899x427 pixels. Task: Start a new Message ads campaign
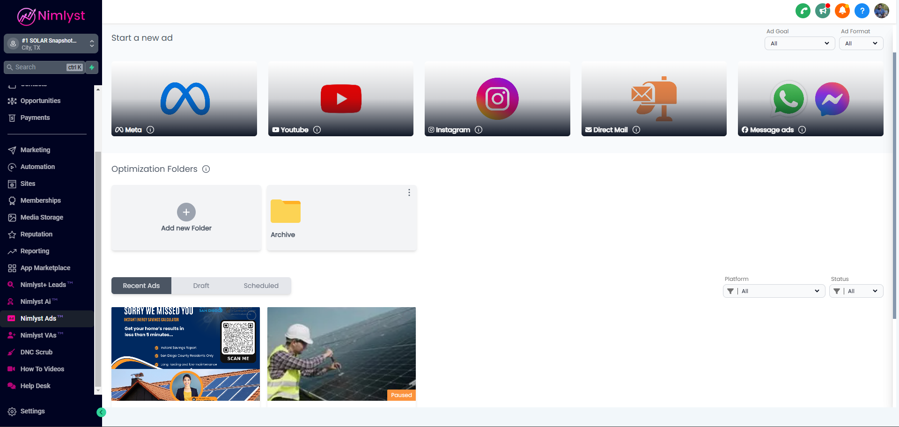tap(811, 99)
